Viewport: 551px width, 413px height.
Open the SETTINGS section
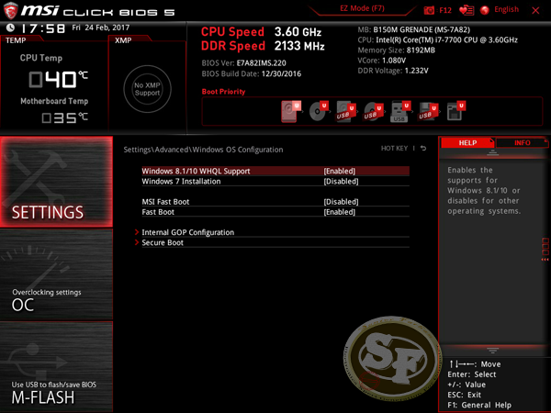pos(56,182)
